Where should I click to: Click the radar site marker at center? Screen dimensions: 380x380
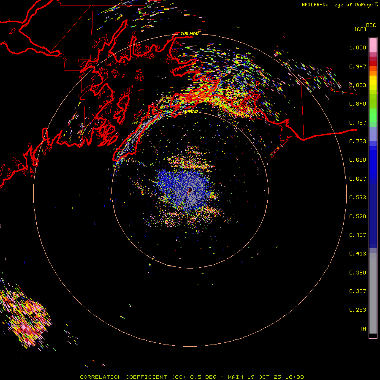coord(190,190)
